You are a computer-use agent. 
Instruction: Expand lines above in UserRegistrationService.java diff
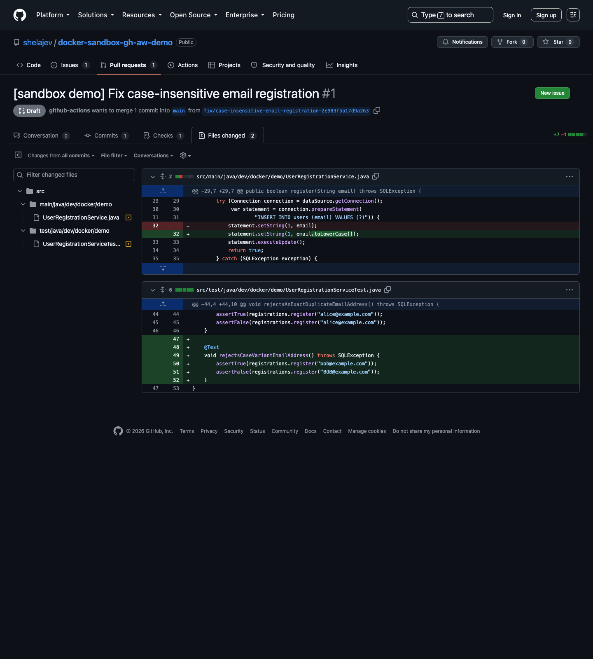(x=163, y=191)
